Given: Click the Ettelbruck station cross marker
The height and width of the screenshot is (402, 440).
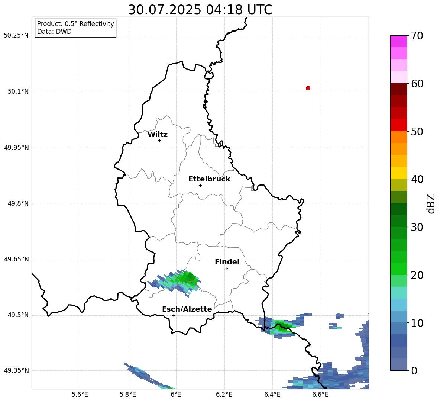Looking at the screenshot, I should click(200, 185).
